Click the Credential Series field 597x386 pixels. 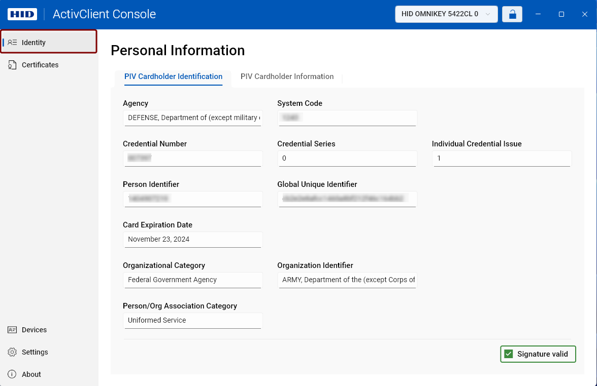coord(347,158)
